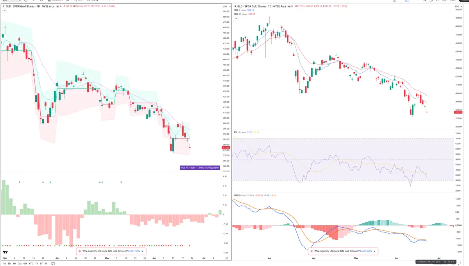This screenshot has height=266, width=469.
Task: Click the EMA 21 value 397.12
Action: (x=252, y=14)
